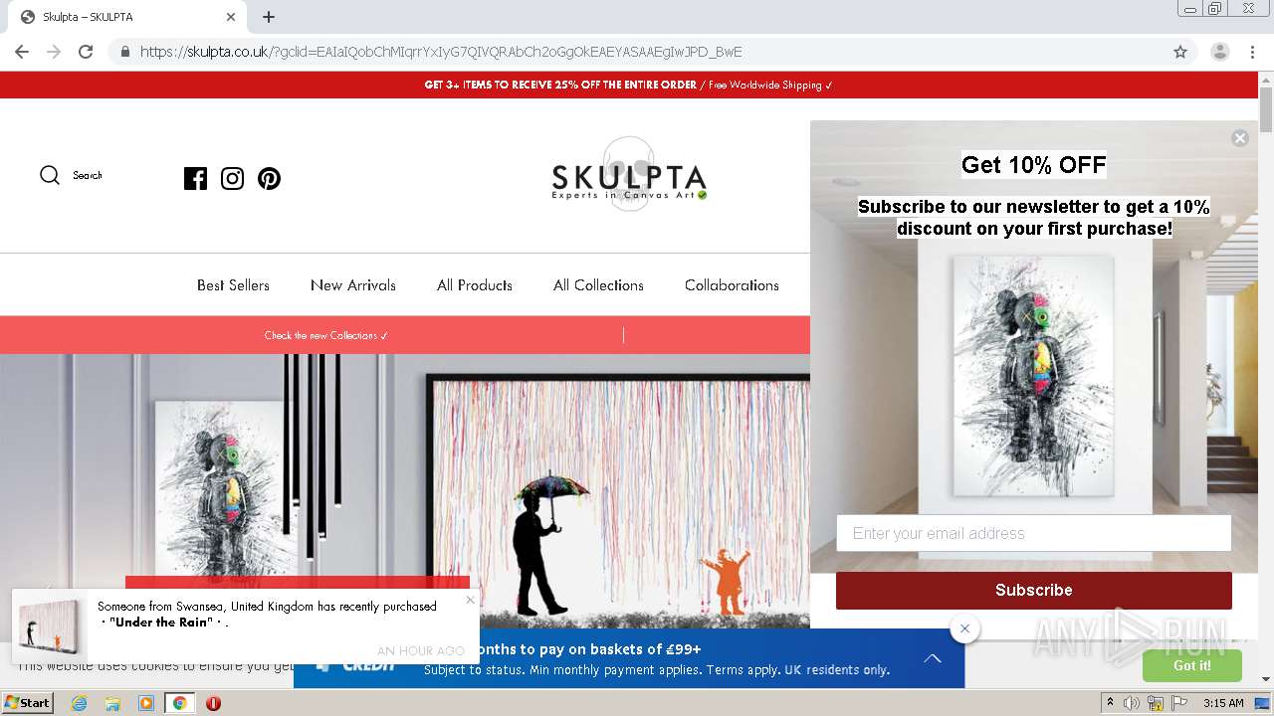Click the Subscribe button

pyautogui.click(x=1033, y=590)
